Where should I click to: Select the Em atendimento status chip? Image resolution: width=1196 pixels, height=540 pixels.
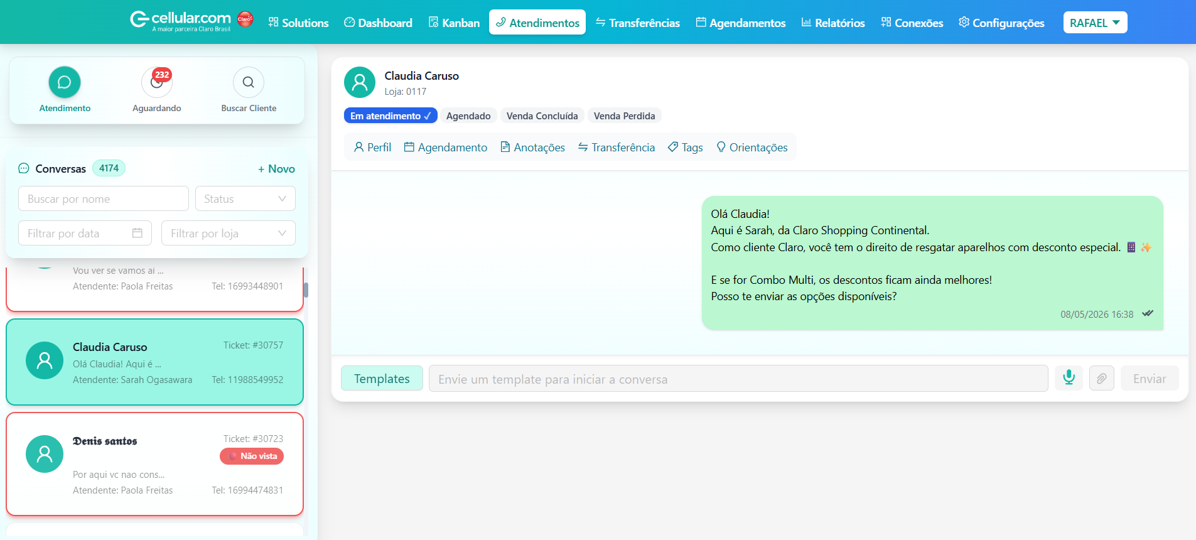tap(391, 116)
